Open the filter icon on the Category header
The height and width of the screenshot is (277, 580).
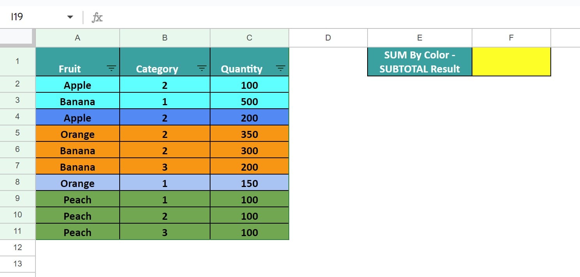point(201,68)
